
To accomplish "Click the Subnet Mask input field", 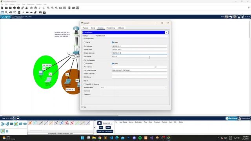I will tap(139, 50).
